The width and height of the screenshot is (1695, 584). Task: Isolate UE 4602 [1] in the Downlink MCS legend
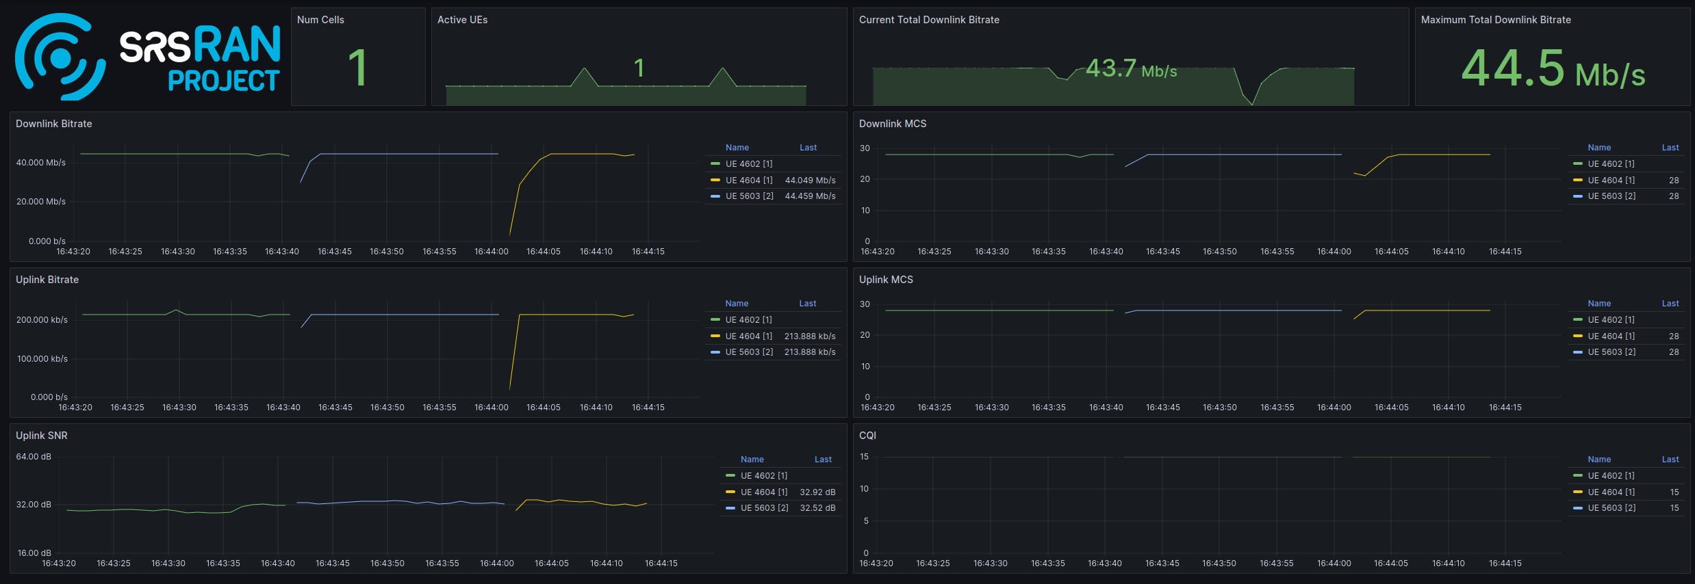[x=1611, y=164]
